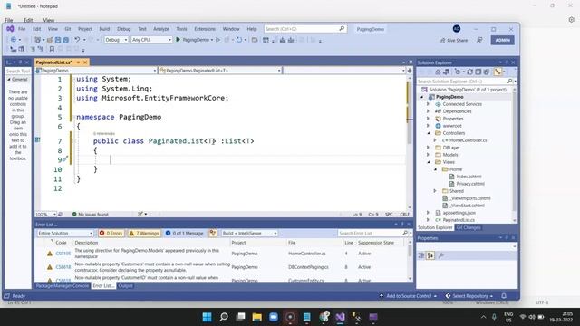Open the Entire Solution scope dropdown
Image resolution: width=580 pixels, height=326 pixels.
65,234
